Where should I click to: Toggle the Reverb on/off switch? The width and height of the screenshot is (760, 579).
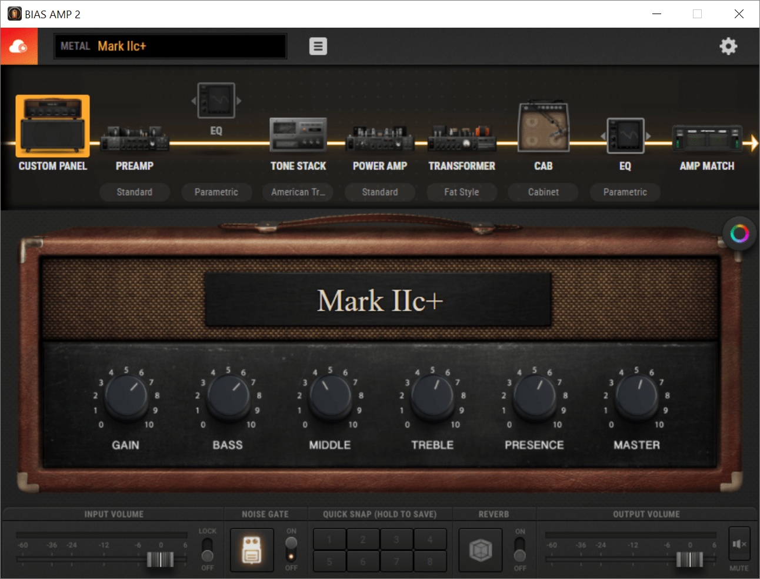520,550
